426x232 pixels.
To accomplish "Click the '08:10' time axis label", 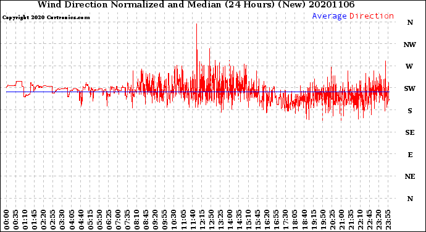I will click(x=136, y=220).
